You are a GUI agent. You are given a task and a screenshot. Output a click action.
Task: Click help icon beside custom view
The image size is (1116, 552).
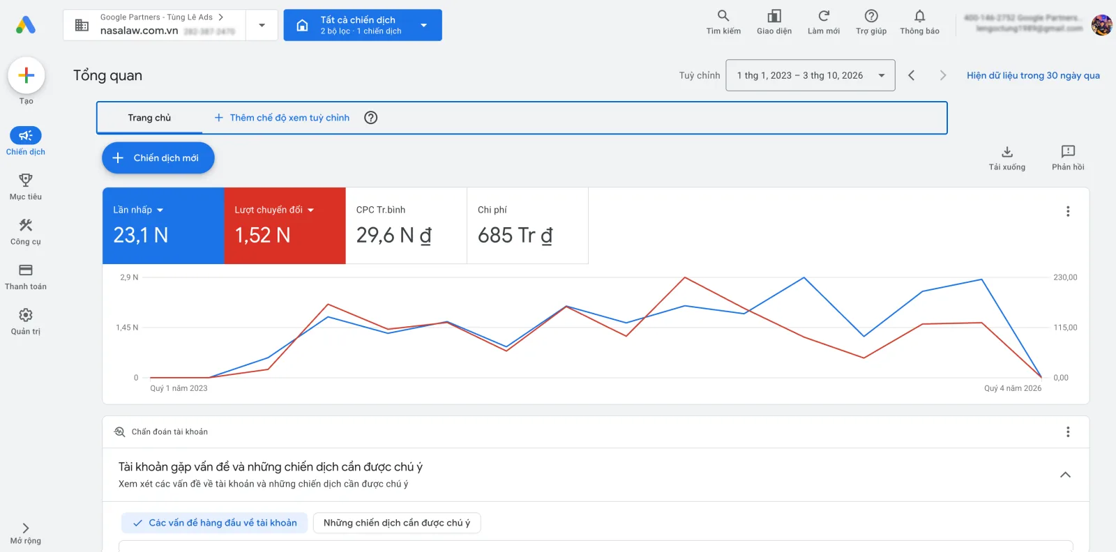pos(371,118)
